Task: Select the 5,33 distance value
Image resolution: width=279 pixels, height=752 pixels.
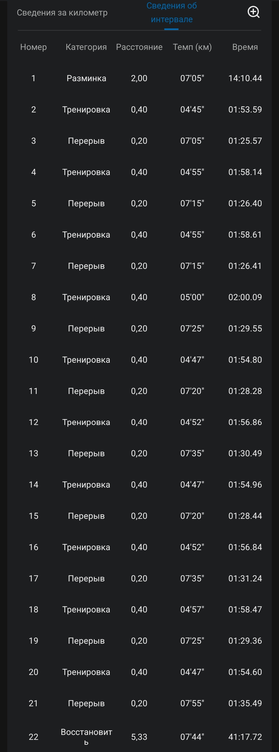Action: 139,737
